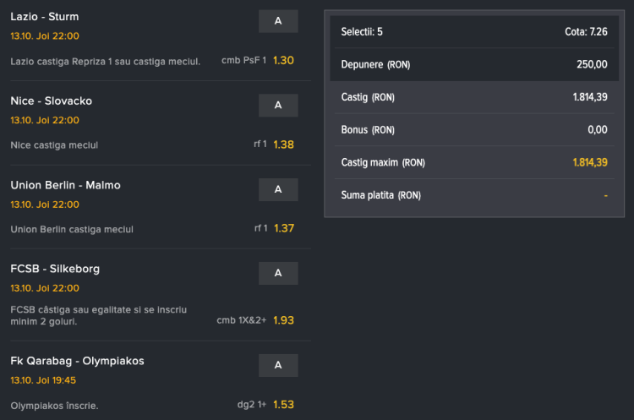The image size is (634, 420).
Task: Select the A button next to FCSB - Silkeborg
Action: pyautogui.click(x=278, y=273)
